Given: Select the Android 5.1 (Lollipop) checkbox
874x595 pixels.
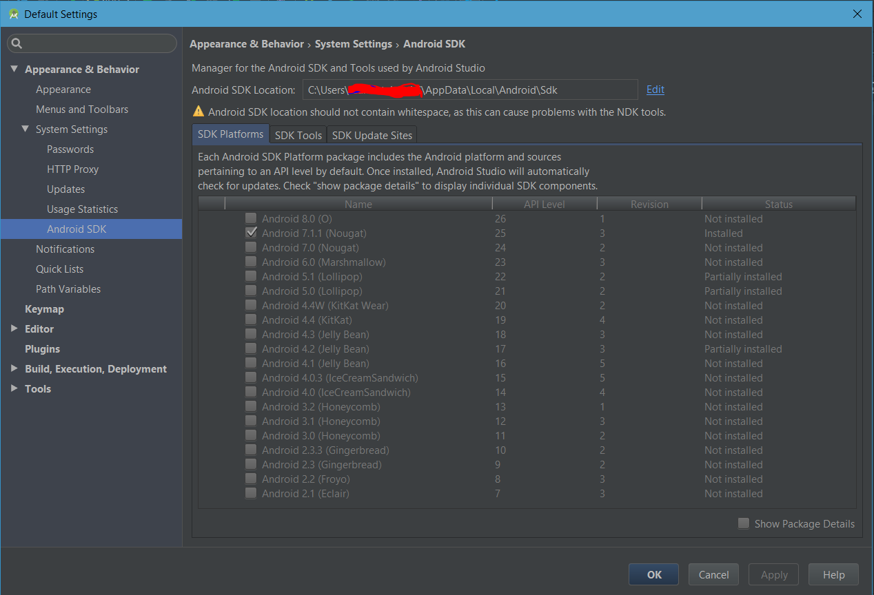Looking at the screenshot, I should [251, 276].
